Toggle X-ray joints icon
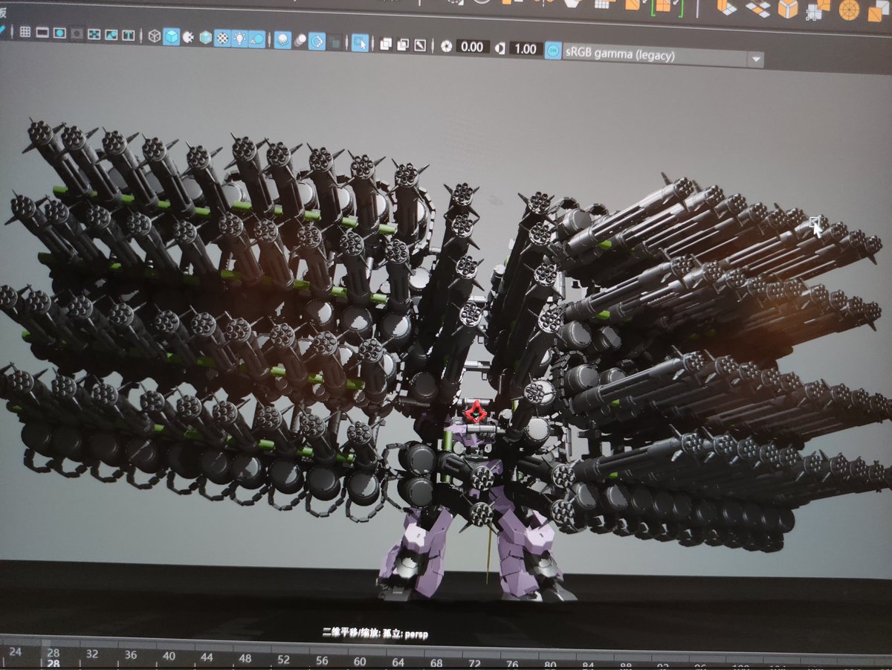The height and width of the screenshot is (670, 892). [x=420, y=45]
